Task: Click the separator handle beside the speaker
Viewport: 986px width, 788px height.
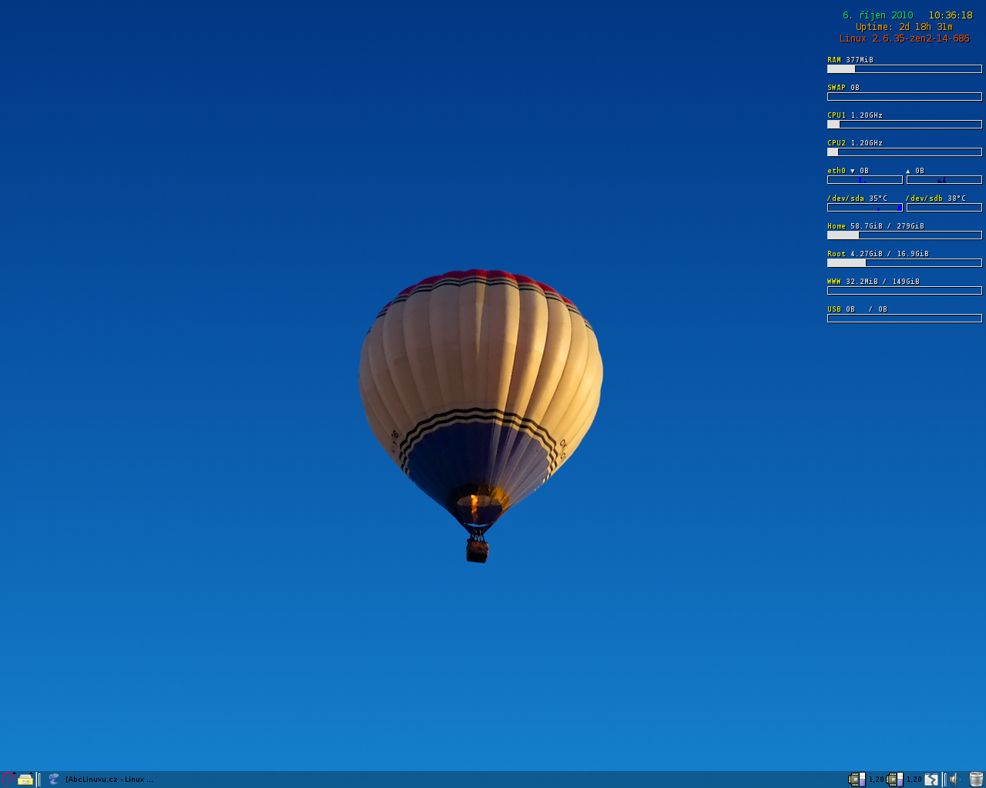Action: (x=944, y=779)
